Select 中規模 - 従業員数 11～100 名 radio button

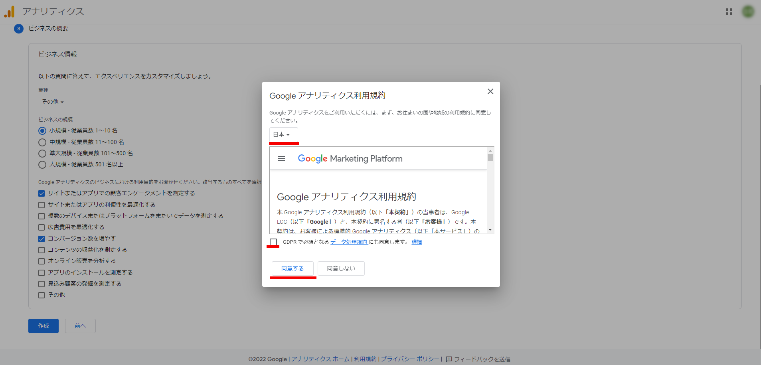pyautogui.click(x=42, y=142)
